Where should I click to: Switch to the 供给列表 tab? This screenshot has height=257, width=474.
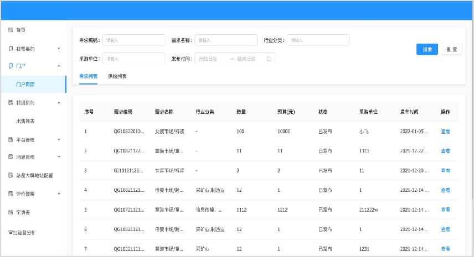(117, 76)
